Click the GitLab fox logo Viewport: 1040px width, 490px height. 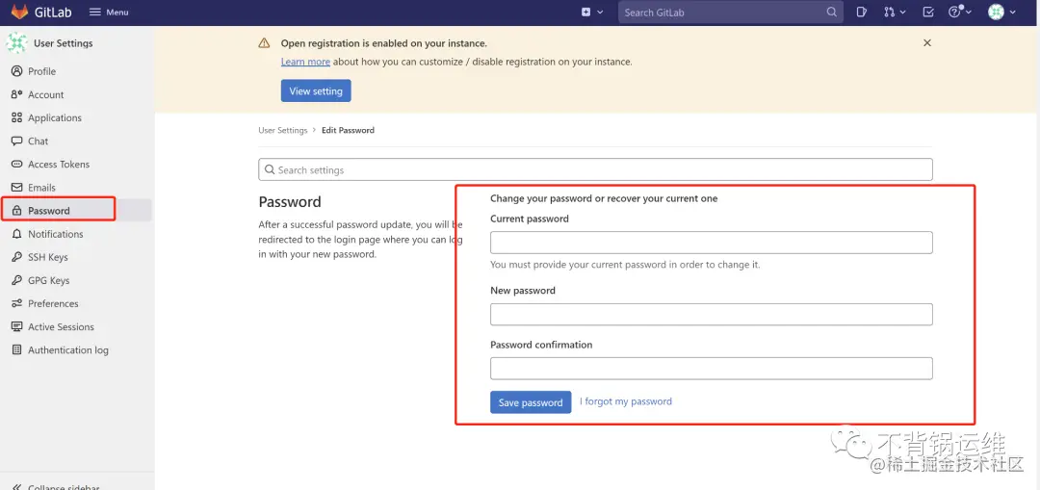(x=20, y=12)
